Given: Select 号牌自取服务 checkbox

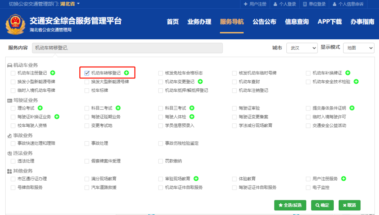Looking at the screenshot, I should 13,187.
